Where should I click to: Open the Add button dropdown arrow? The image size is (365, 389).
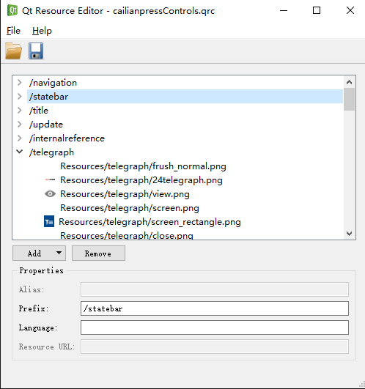click(x=59, y=253)
